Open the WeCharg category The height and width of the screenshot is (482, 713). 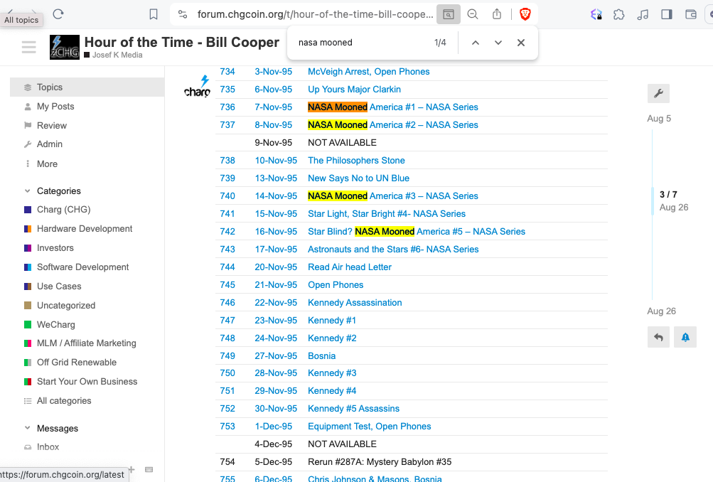tap(55, 325)
